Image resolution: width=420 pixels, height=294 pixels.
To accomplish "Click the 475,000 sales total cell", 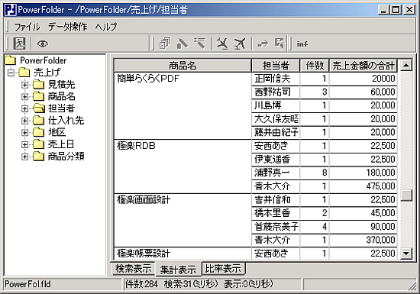I will click(363, 186).
